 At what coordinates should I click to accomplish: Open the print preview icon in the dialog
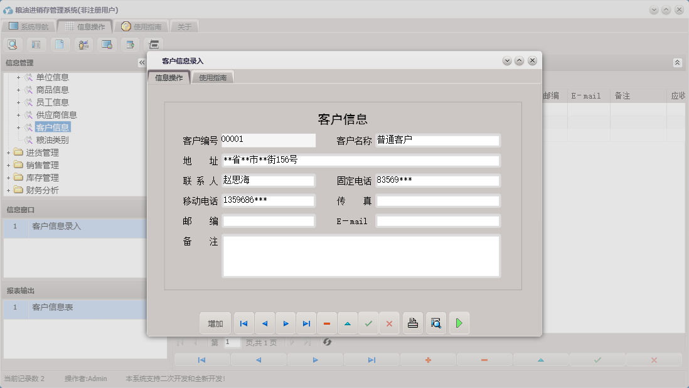(436, 323)
